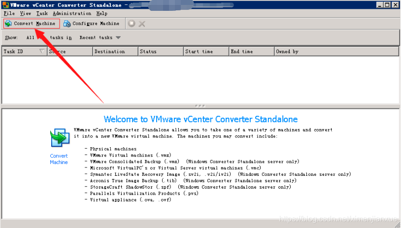Click the pane splitter grip dots

[200, 106]
